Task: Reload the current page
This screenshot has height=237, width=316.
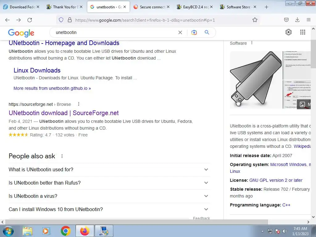Action: 30,20
